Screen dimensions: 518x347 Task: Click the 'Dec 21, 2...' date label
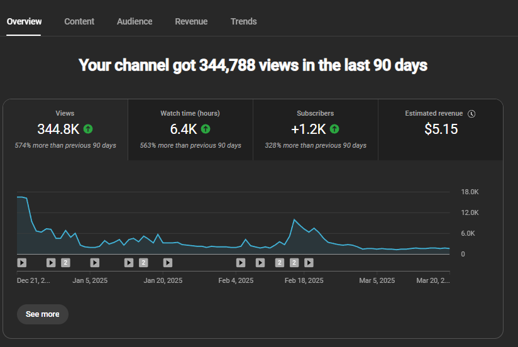33,280
